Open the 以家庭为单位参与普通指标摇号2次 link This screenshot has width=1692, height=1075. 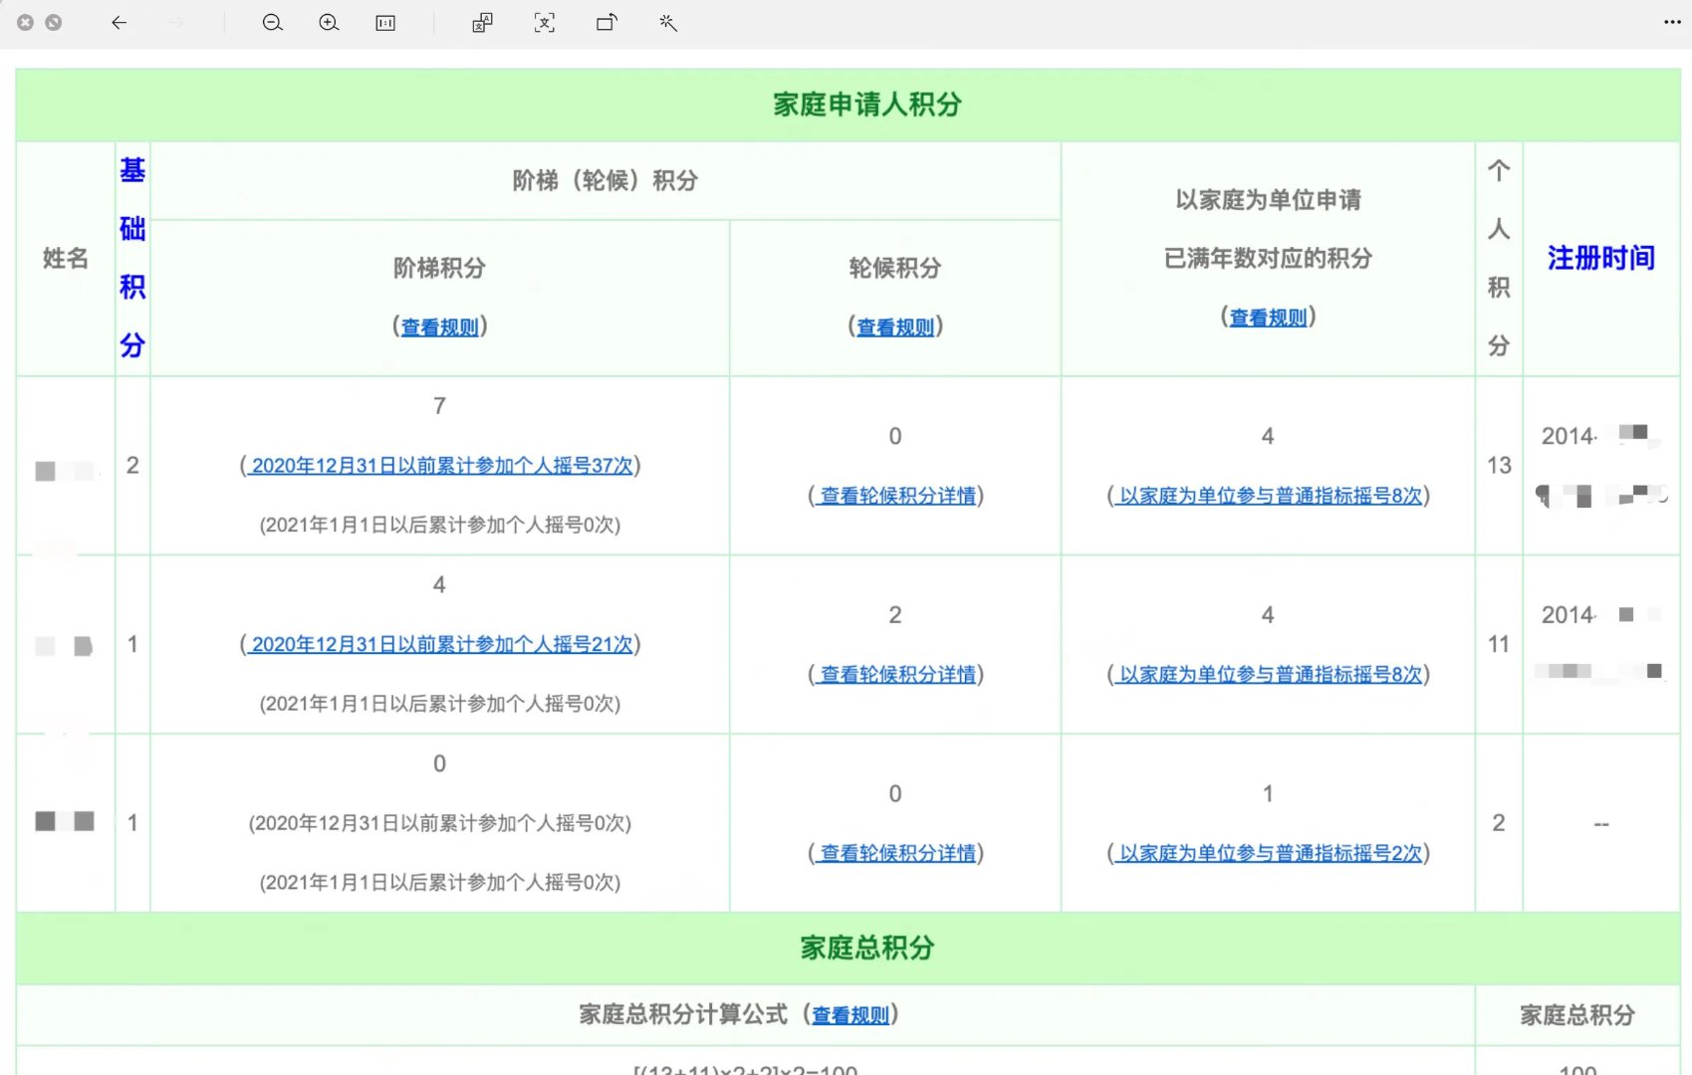pos(1268,853)
